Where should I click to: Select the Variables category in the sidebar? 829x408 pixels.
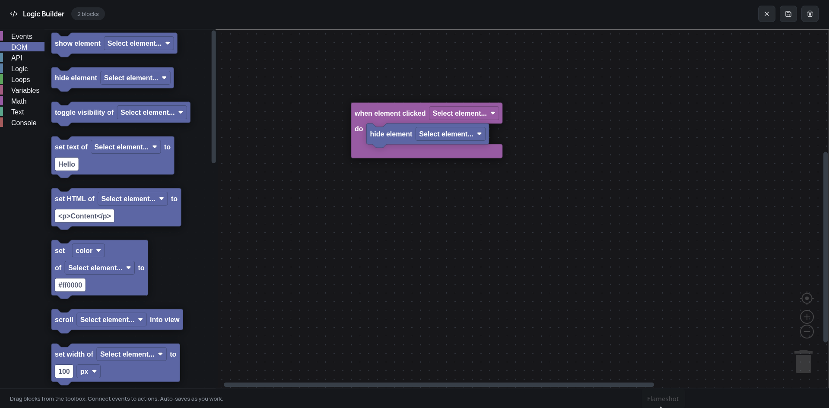(x=25, y=90)
